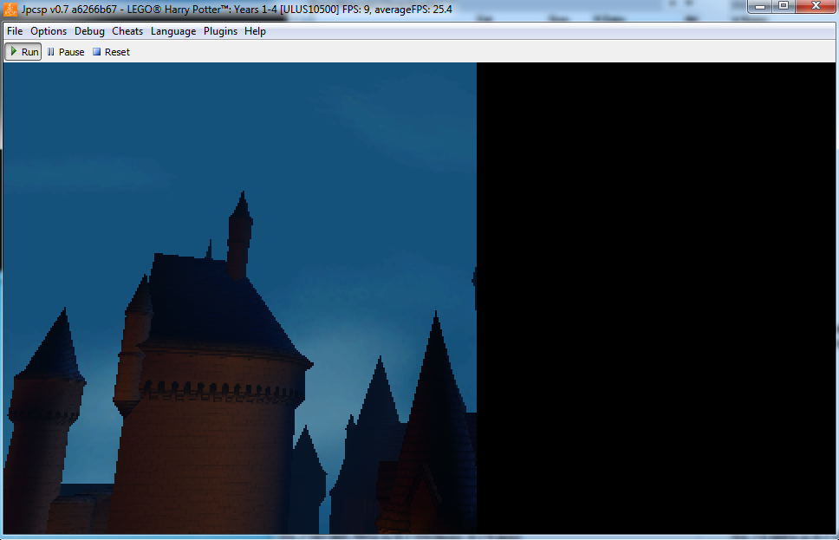Close the Jpcsp emulator window
The height and width of the screenshot is (540, 839).
point(816,7)
